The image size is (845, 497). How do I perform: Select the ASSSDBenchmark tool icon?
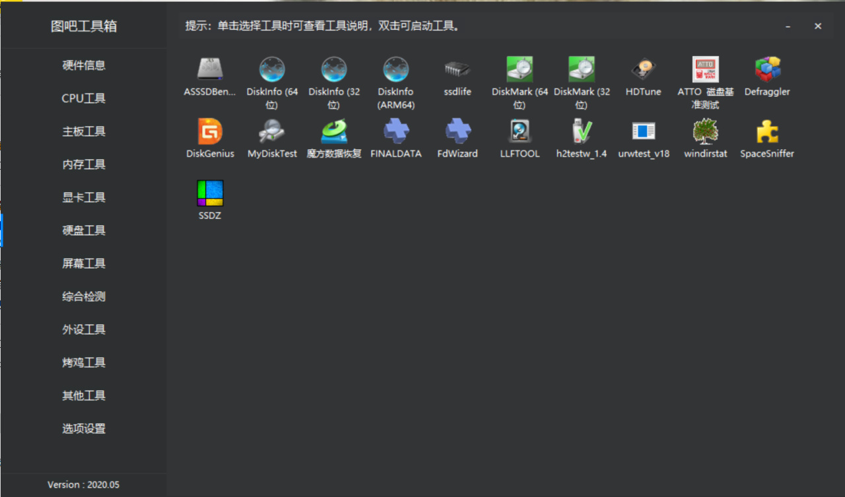(x=210, y=69)
